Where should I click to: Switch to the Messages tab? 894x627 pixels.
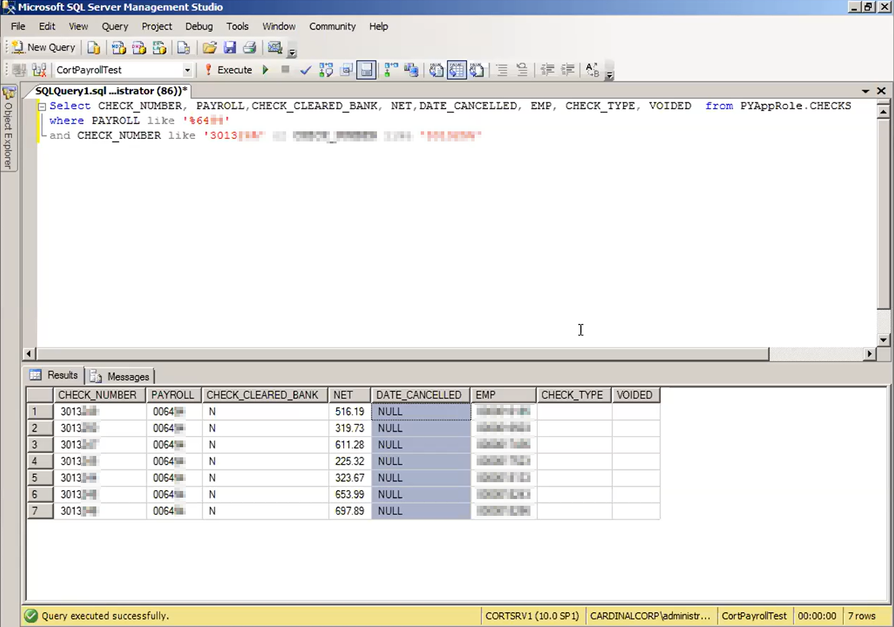tap(120, 376)
